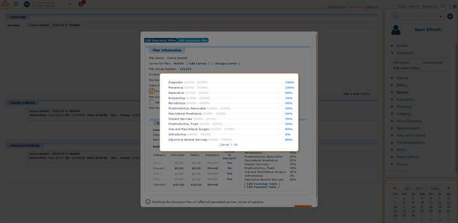The image size is (458, 223).
Task: Select the Edit Insurance Policy tab
Action: [x=160, y=40]
